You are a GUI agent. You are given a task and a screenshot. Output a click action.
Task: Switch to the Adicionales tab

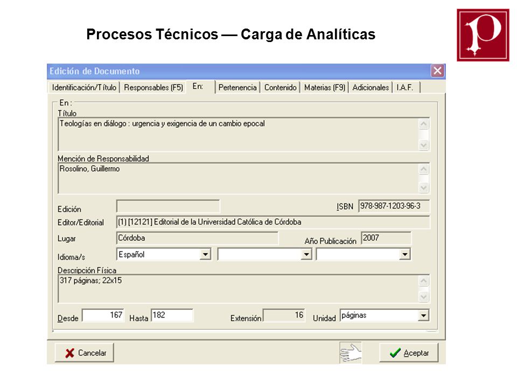tap(371, 87)
